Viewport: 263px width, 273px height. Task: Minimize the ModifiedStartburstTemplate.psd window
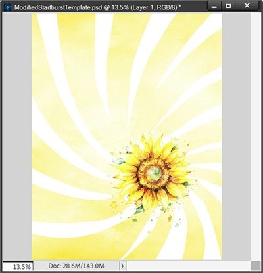pos(214,7)
